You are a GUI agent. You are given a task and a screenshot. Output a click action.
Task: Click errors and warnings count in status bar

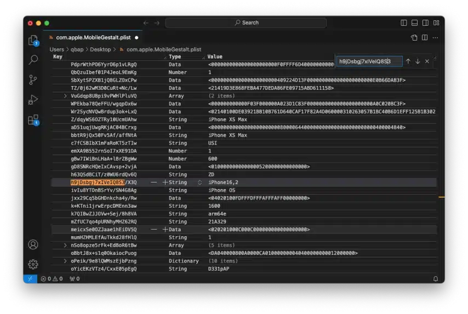[x=52, y=279]
